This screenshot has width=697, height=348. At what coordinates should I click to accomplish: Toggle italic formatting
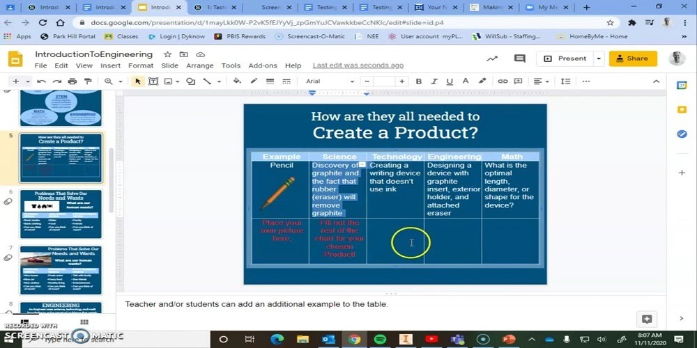coord(434,81)
